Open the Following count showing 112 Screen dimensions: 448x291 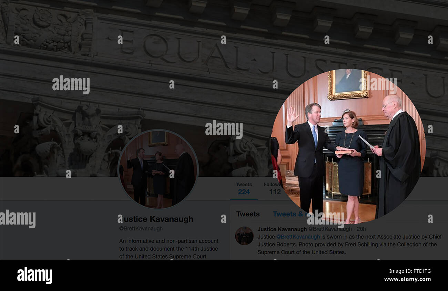coord(272,188)
